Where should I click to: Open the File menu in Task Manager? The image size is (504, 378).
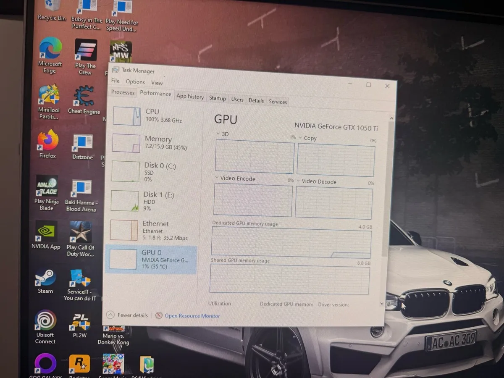click(115, 81)
